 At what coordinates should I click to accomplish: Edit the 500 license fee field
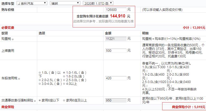point(116,51)
